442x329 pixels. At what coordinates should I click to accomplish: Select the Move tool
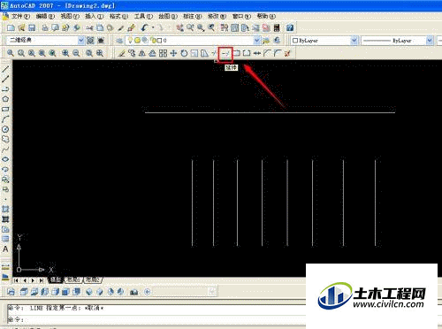click(173, 53)
